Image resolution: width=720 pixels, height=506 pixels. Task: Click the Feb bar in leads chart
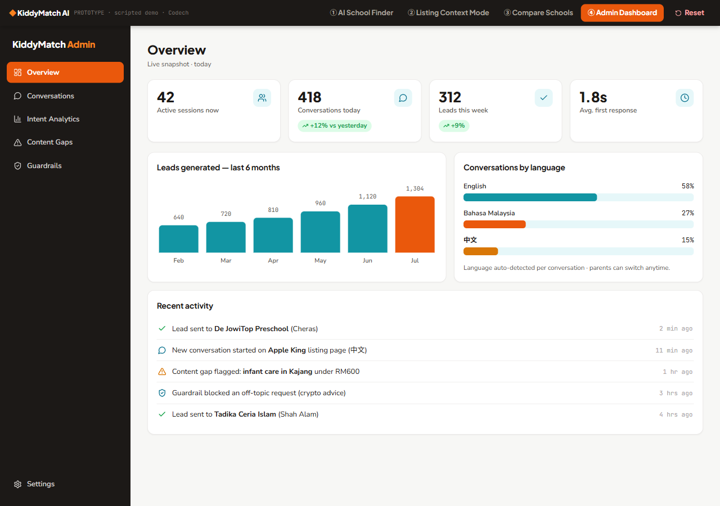(x=179, y=239)
